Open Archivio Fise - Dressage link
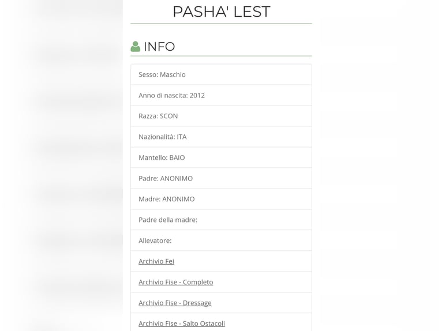Screen dimensions: 442x331 175,303
